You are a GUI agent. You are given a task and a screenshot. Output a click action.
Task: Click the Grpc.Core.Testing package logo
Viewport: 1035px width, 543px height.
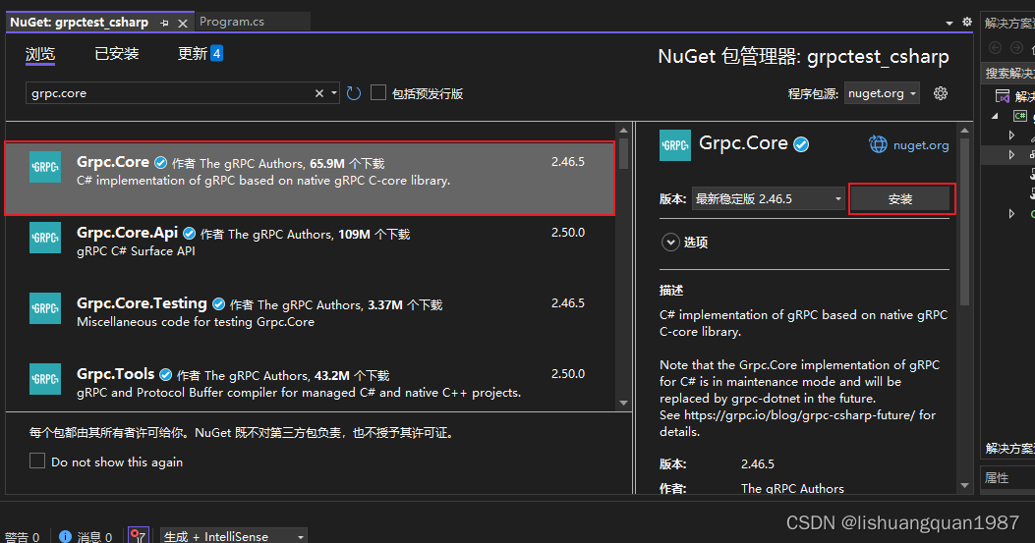tap(45, 308)
